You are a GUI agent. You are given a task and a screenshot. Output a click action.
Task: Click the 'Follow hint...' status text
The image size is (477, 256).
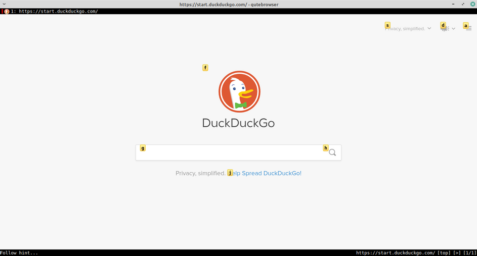pos(19,252)
